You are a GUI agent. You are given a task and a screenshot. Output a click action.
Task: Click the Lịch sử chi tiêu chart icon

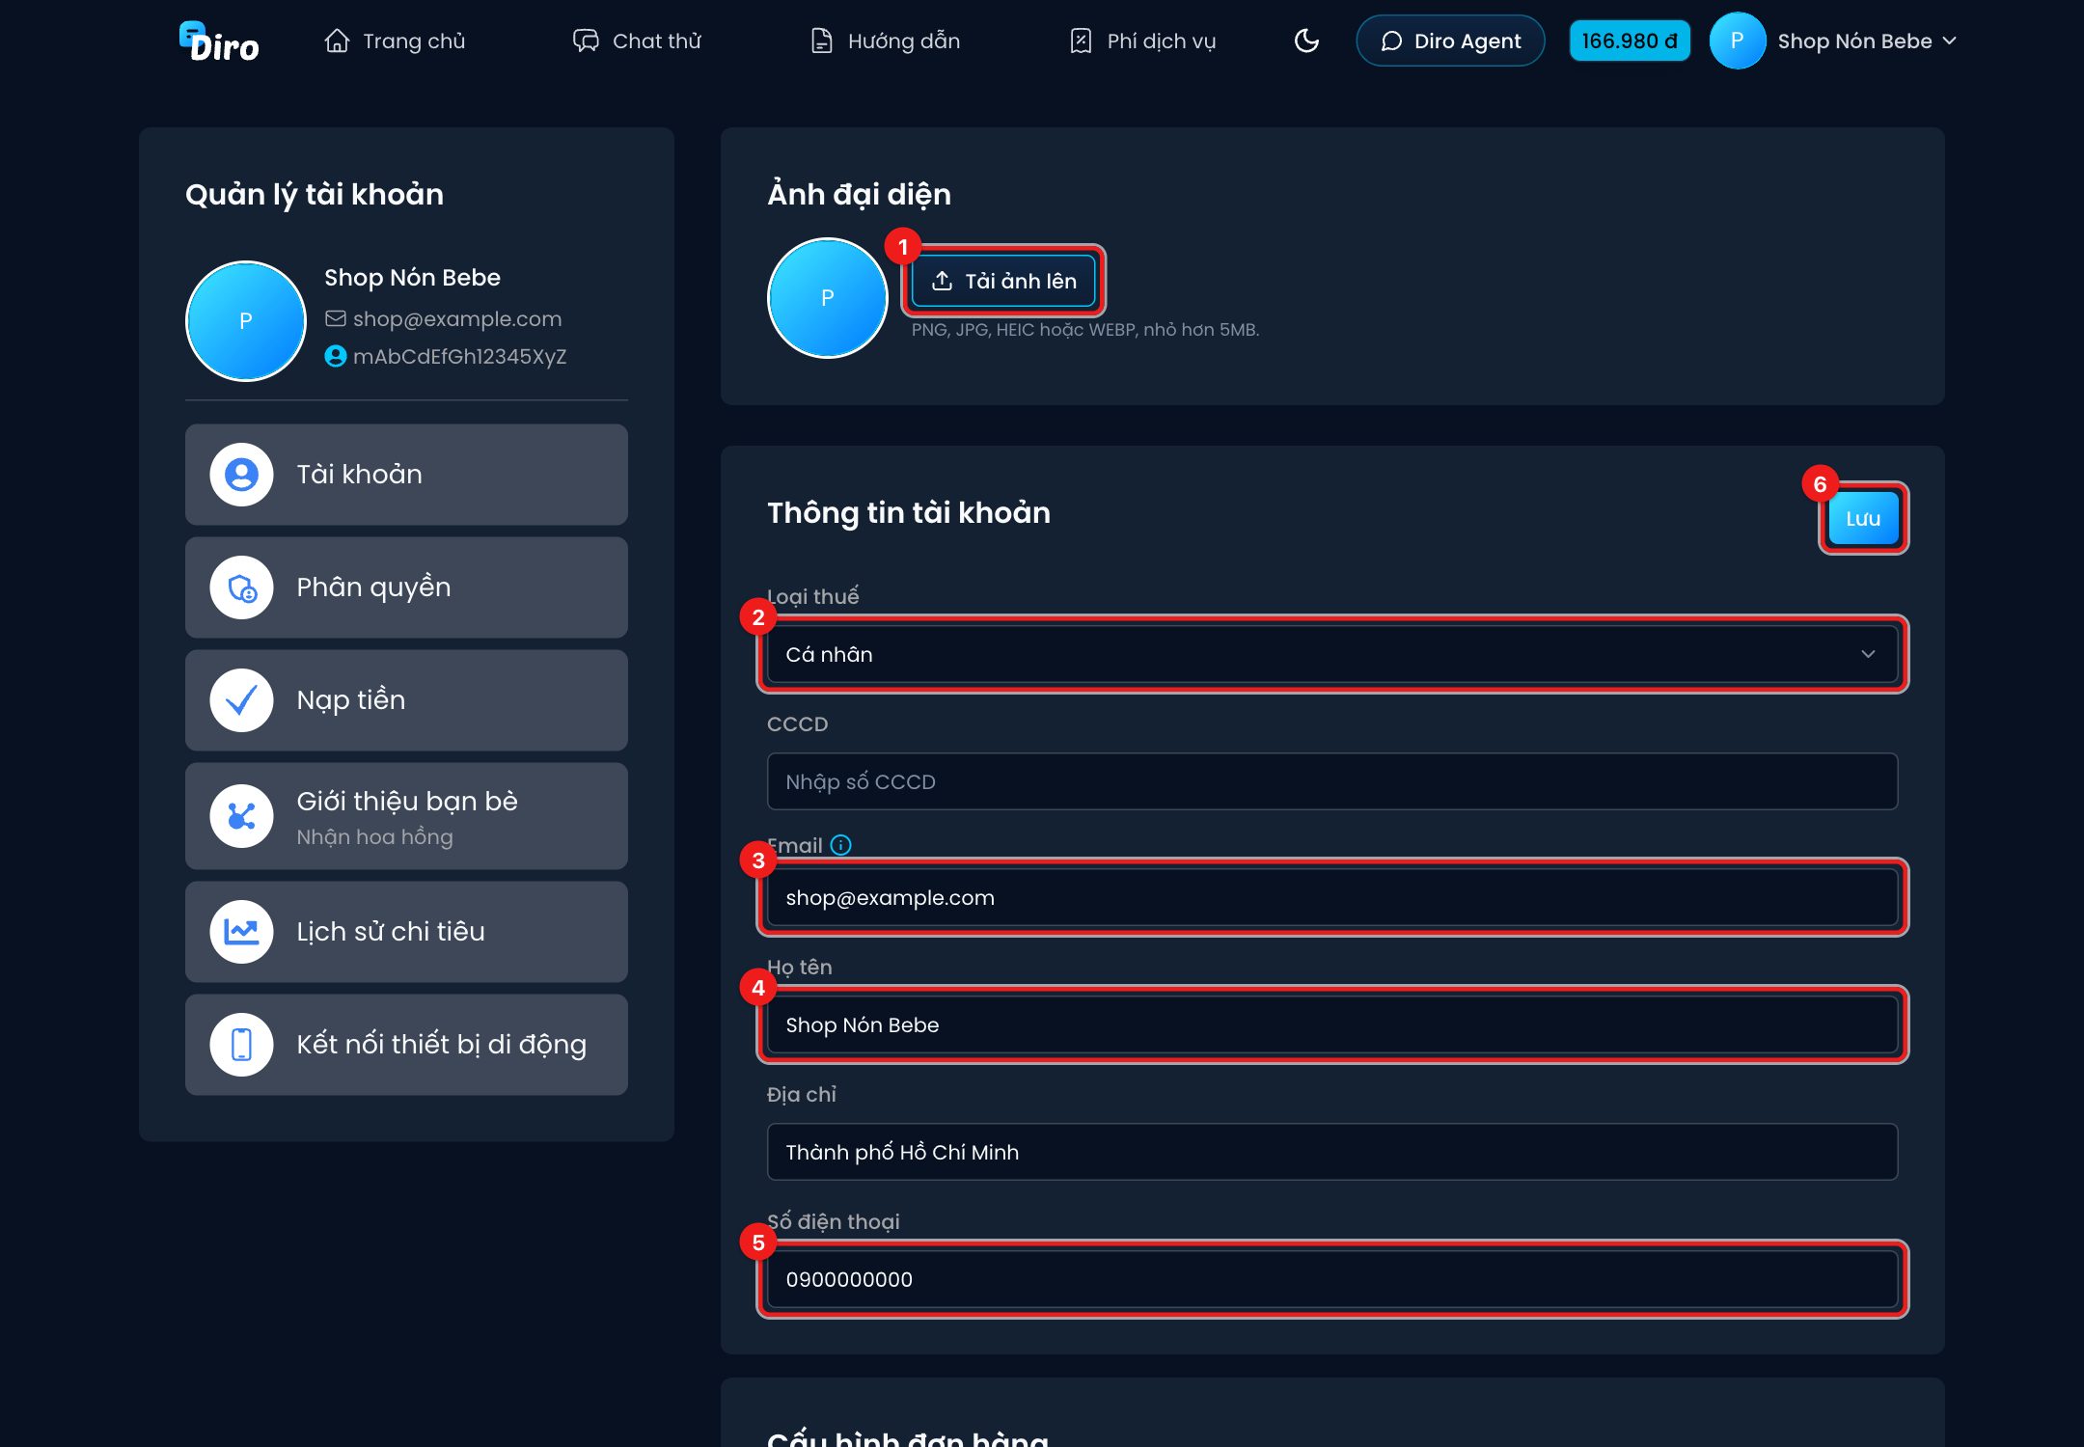click(241, 932)
